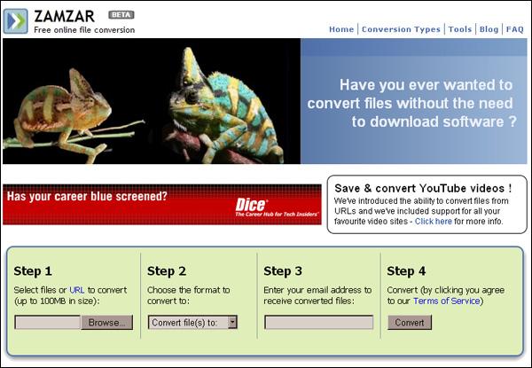532x368 pixels.
Task: Click 'Free online file conversion' tagline
Action: coord(84,30)
